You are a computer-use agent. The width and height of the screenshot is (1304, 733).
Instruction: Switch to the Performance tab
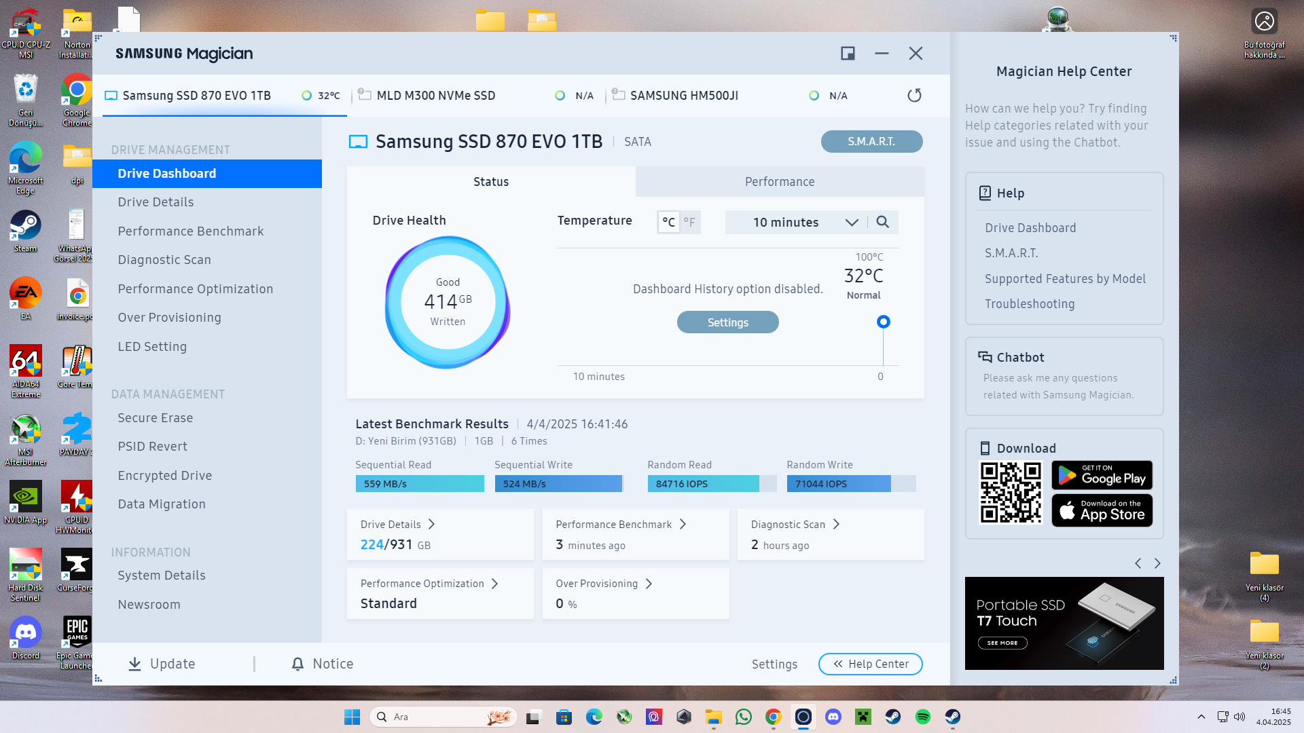click(x=780, y=181)
